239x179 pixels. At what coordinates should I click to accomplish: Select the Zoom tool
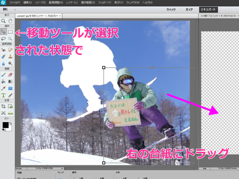click(x=3, y=21)
